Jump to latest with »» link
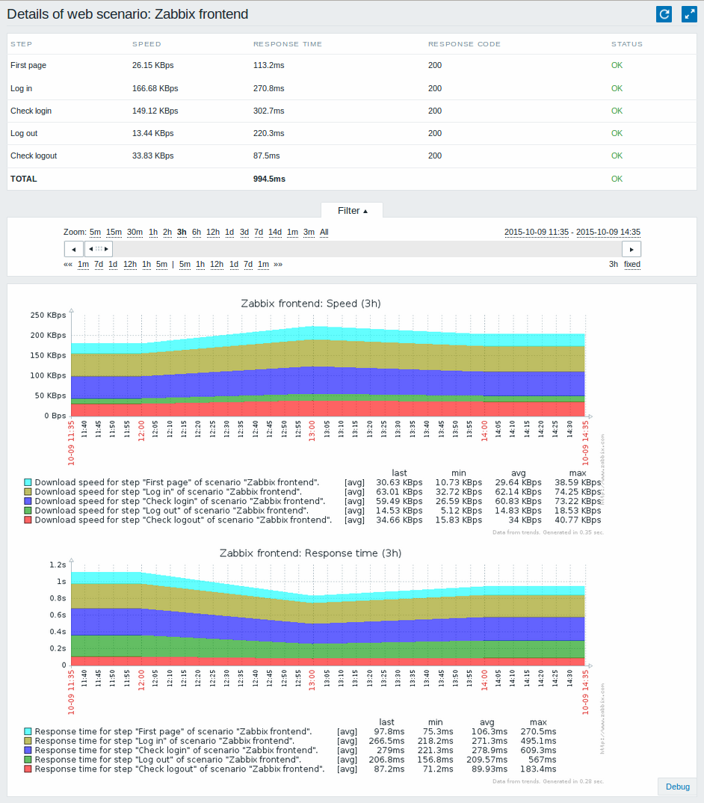Image resolution: width=704 pixels, height=803 pixels. tap(278, 264)
